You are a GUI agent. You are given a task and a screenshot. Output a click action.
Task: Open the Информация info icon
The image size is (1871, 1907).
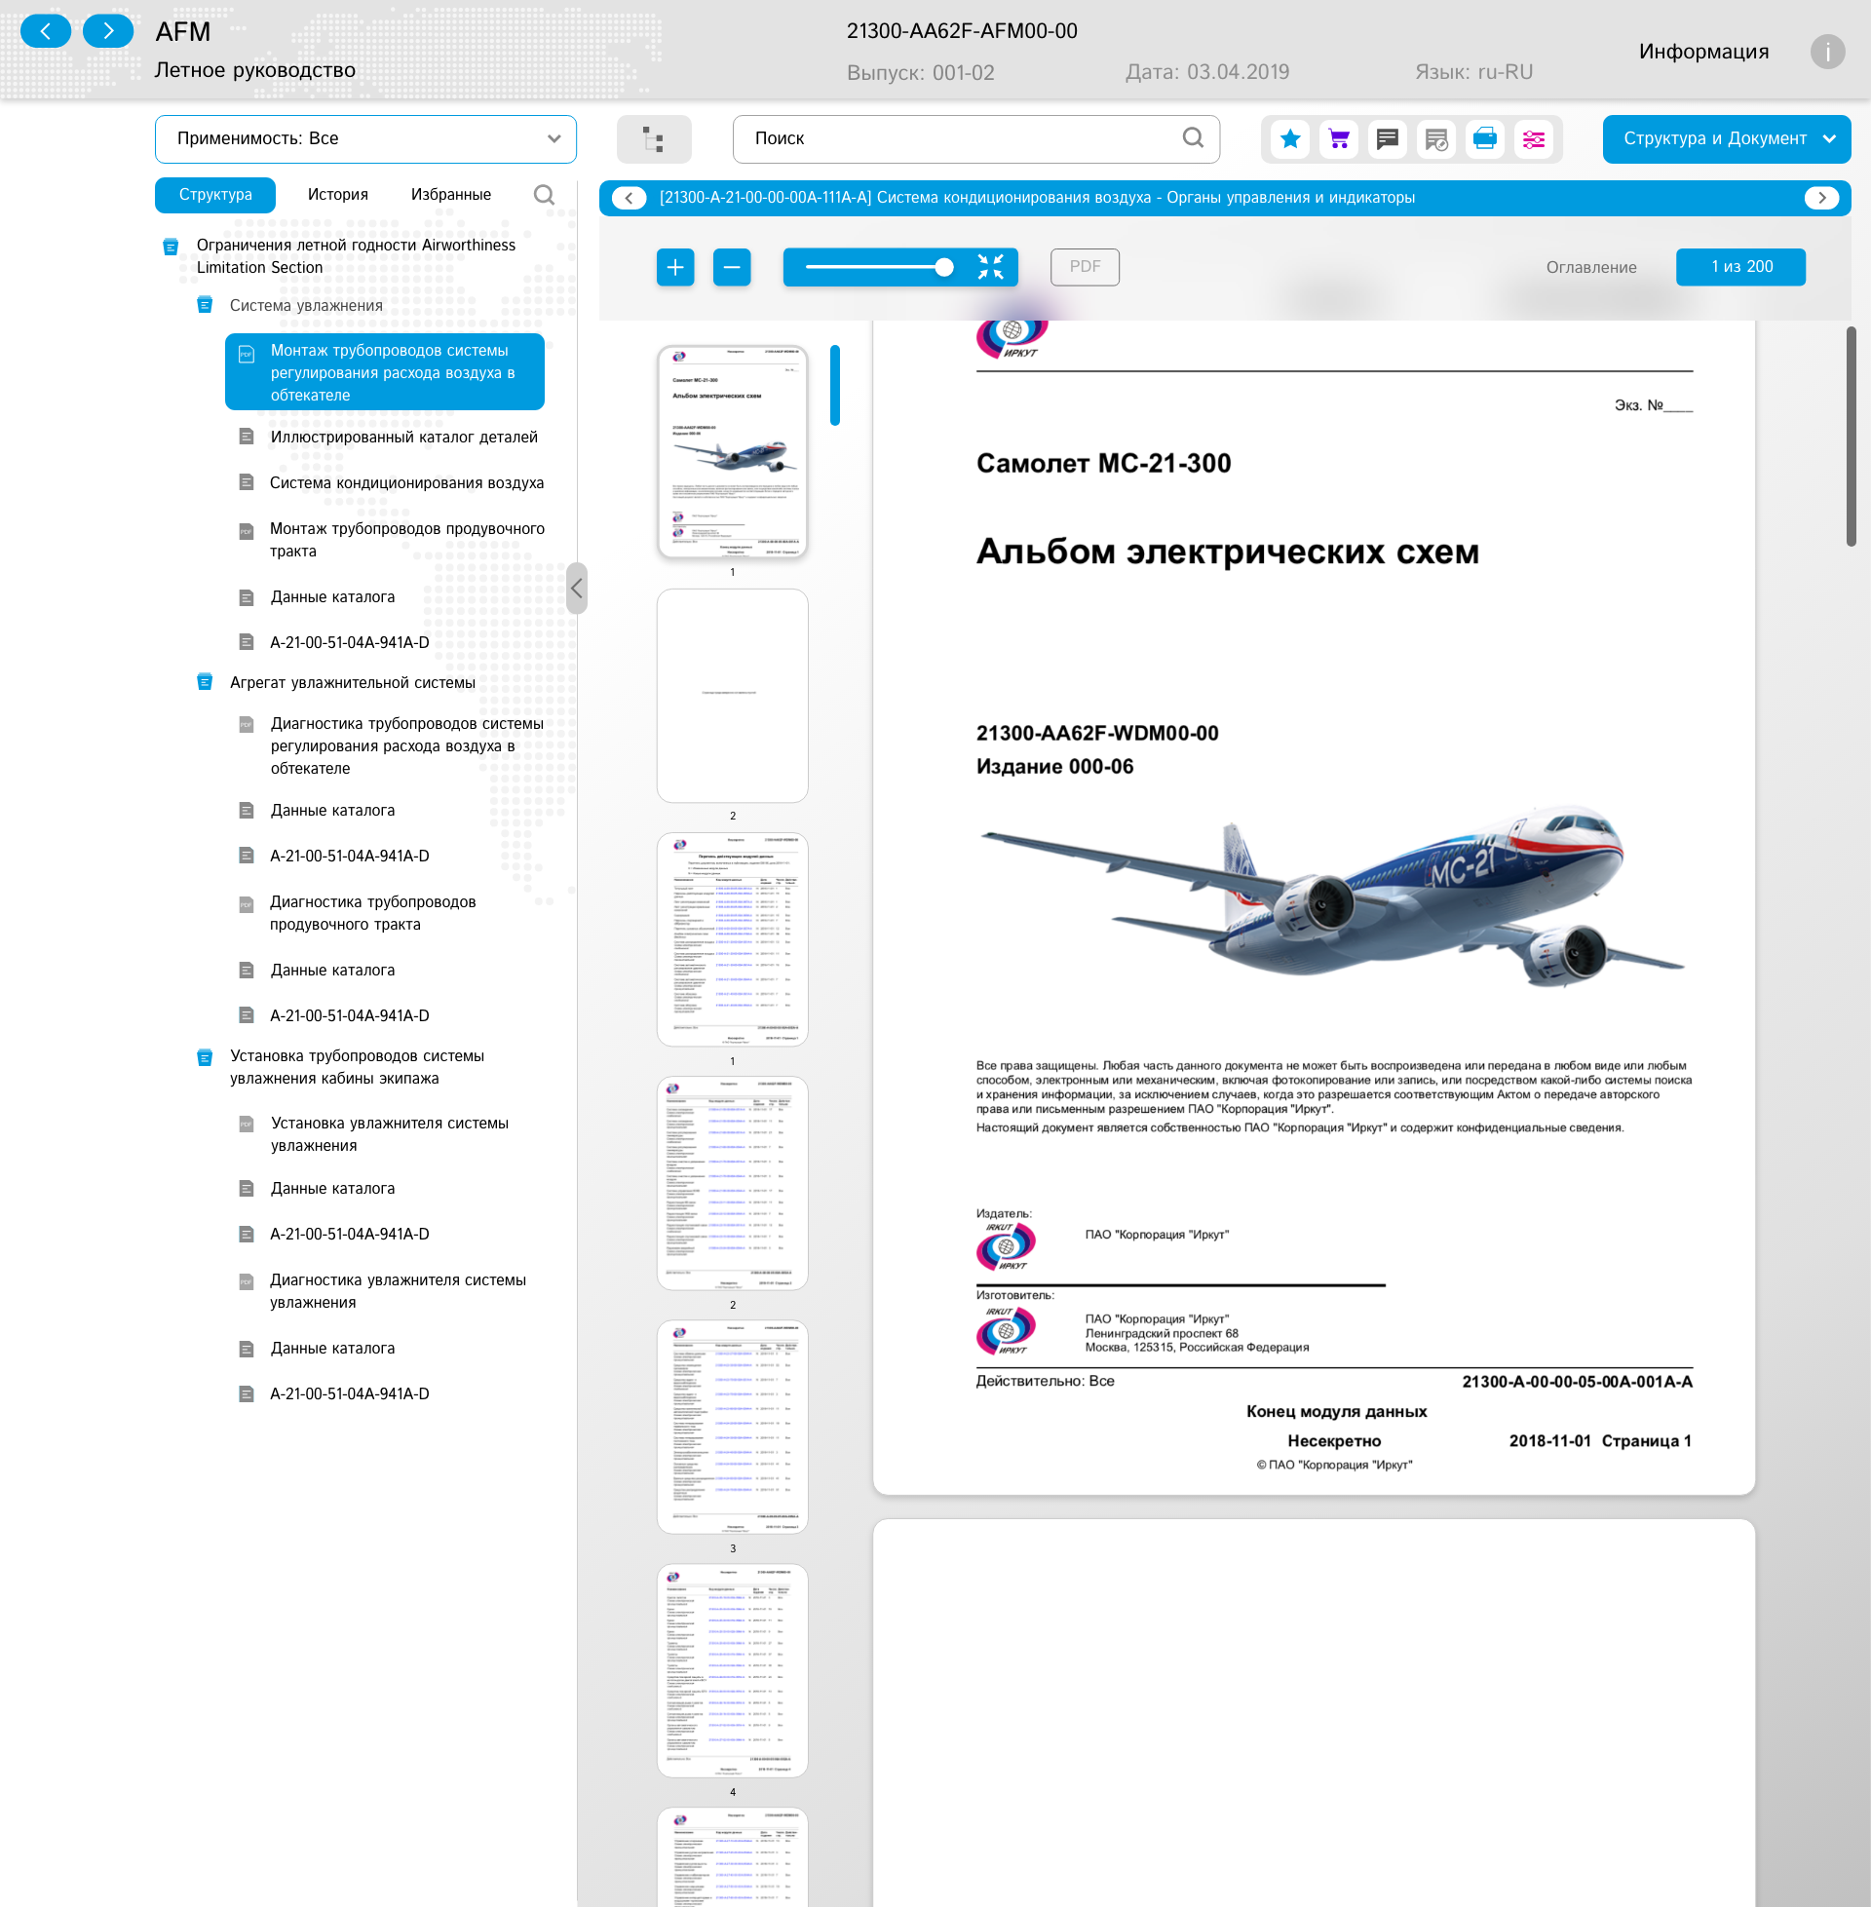(x=1827, y=51)
